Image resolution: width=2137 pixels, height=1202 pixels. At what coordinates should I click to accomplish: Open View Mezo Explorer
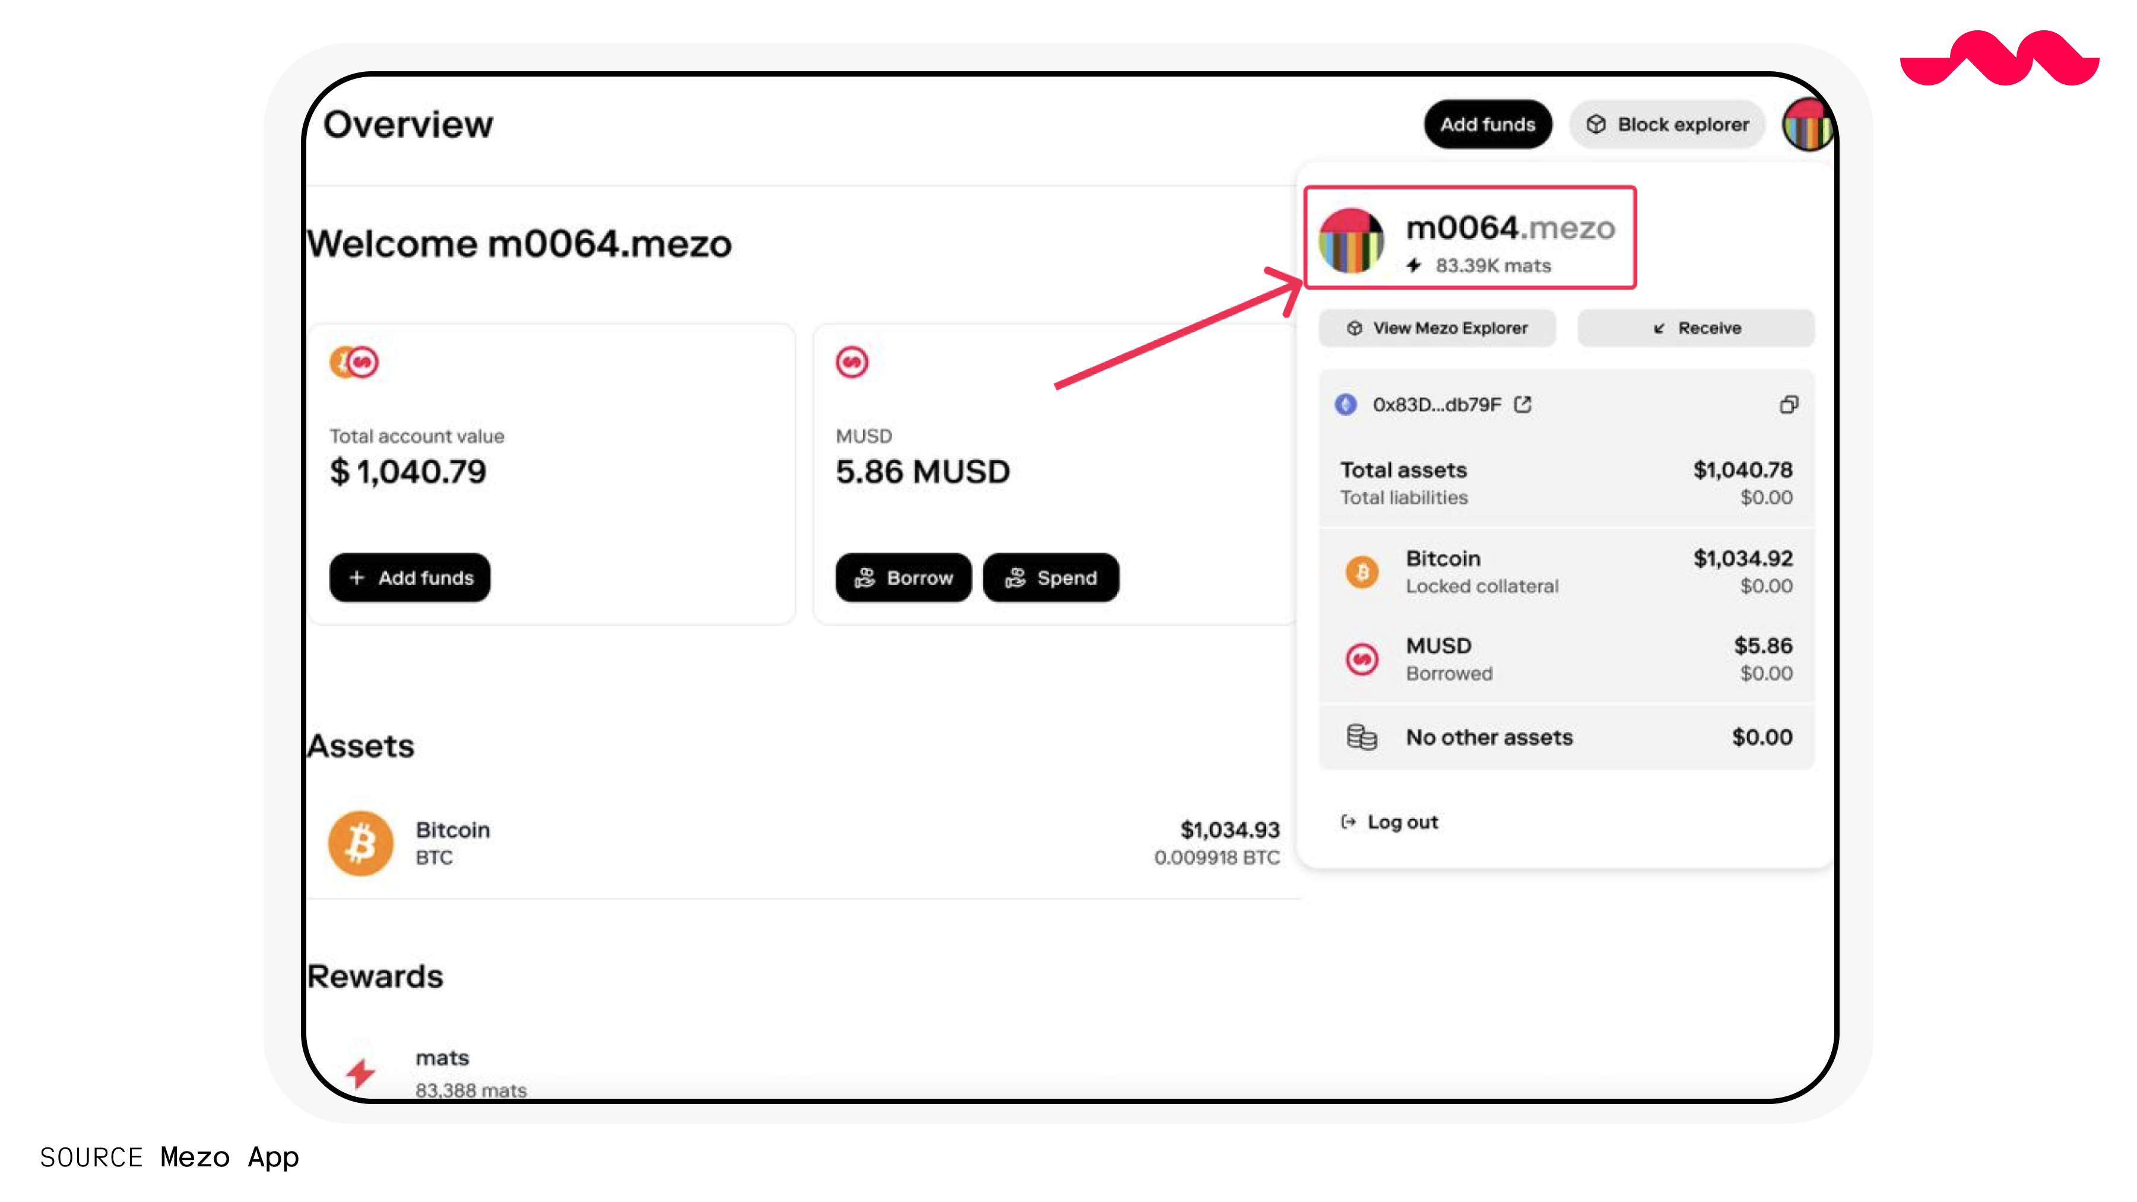click(x=1438, y=328)
